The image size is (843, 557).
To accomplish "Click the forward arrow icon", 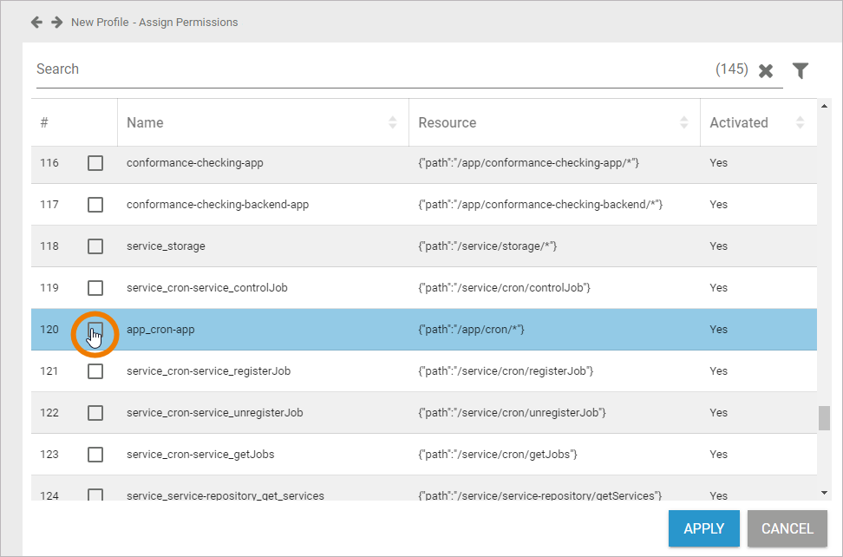I will point(56,22).
